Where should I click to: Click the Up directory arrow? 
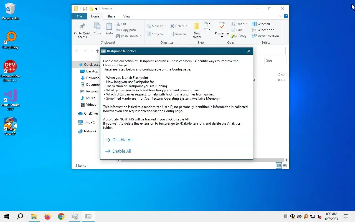(97, 51)
